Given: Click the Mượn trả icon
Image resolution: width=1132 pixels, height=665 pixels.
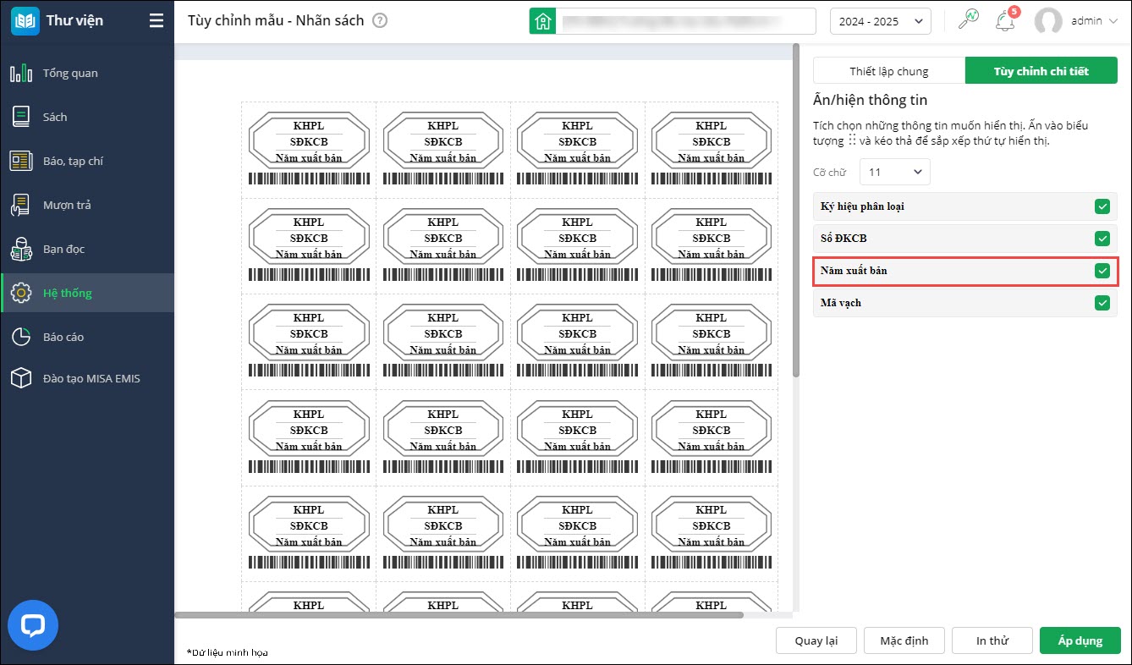Looking at the screenshot, I should point(21,205).
